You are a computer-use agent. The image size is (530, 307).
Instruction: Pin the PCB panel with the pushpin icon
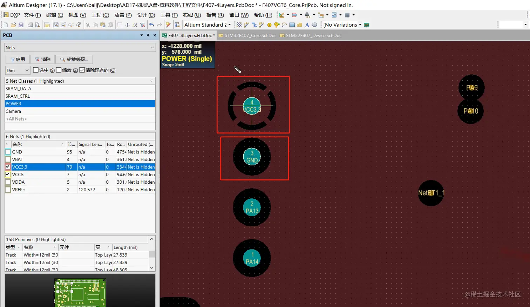pos(148,35)
